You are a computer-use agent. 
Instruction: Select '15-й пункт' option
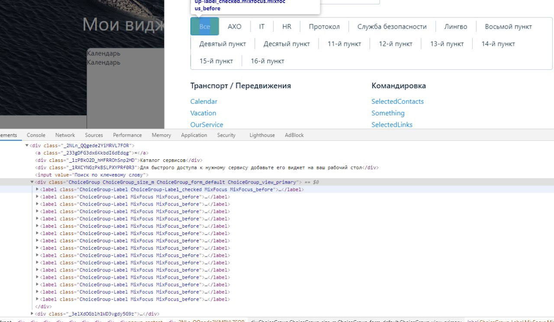(216, 61)
